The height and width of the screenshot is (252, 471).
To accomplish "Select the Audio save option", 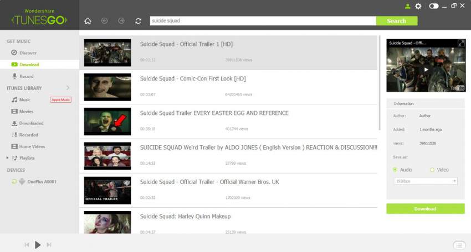I will [x=395, y=170].
